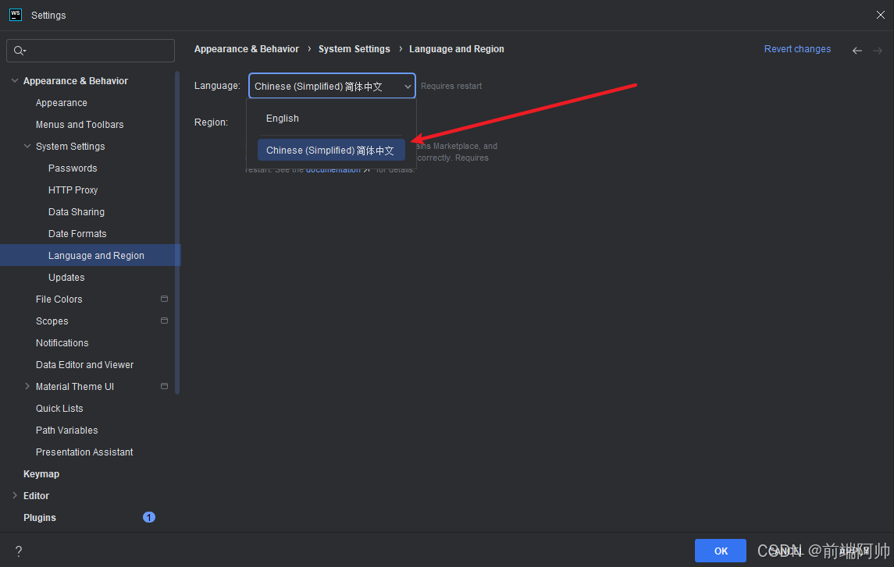Open Menus and Toolbars settings
Viewport: 894px width, 567px height.
coord(80,124)
